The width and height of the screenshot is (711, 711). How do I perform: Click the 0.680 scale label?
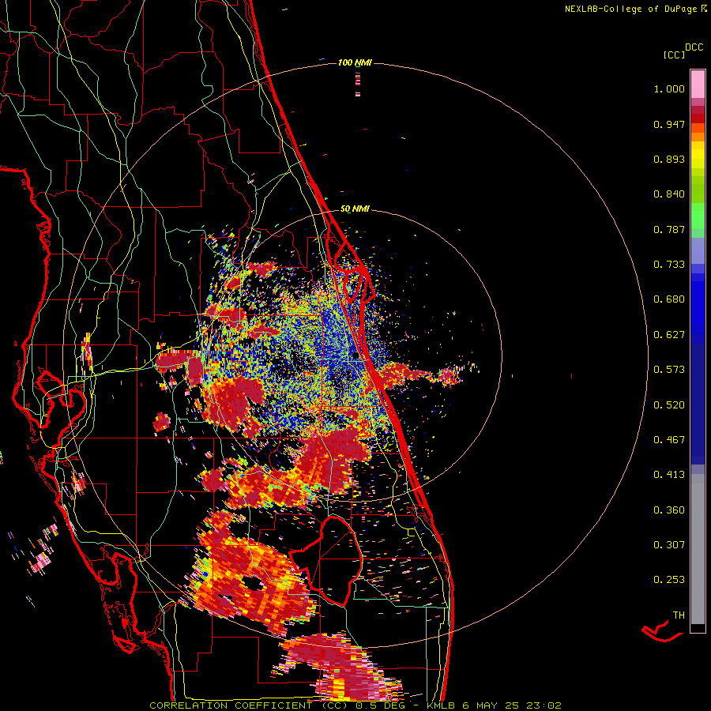pos(669,299)
